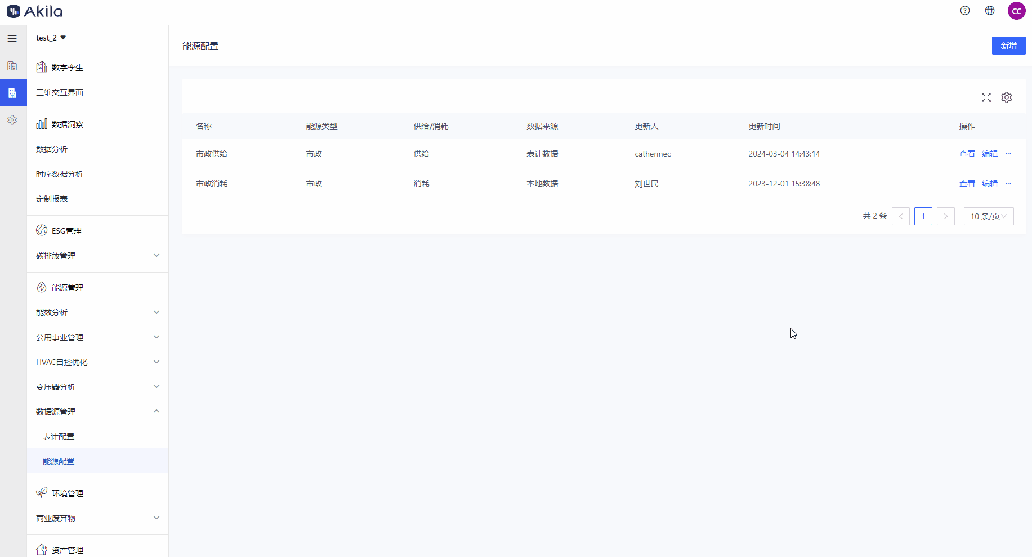This screenshot has height=557, width=1032.
Task: Click the 更新时间 column header
Action: pos(764,126)
